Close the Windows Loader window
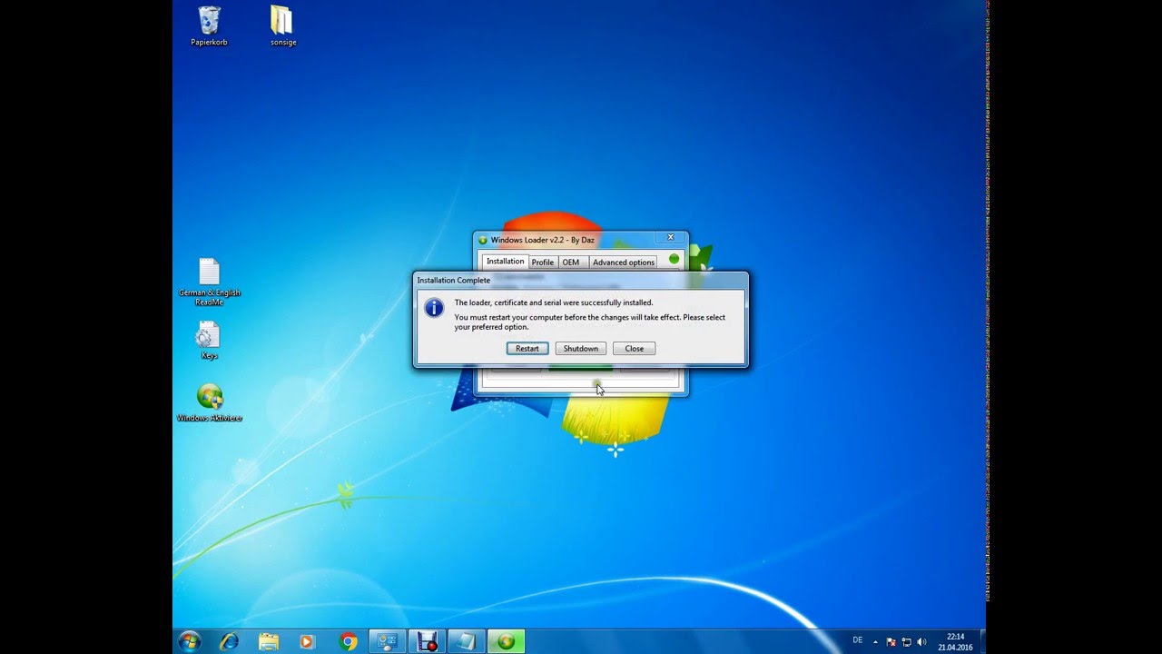Image resolution: width=1162 pixels, height=654 pixels. pyautogui.click(x=671, y=237)
